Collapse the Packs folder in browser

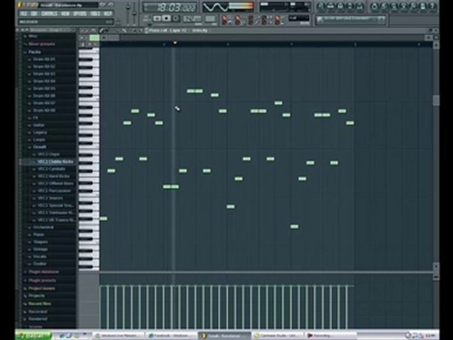tap(34, 52)
